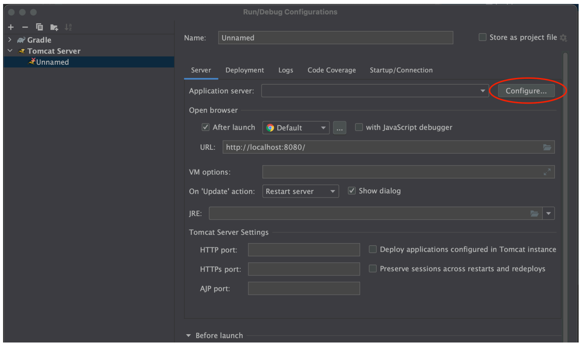Browse folder icon in URL field
Screen dimensions: 583x346
tap(547, 147)
